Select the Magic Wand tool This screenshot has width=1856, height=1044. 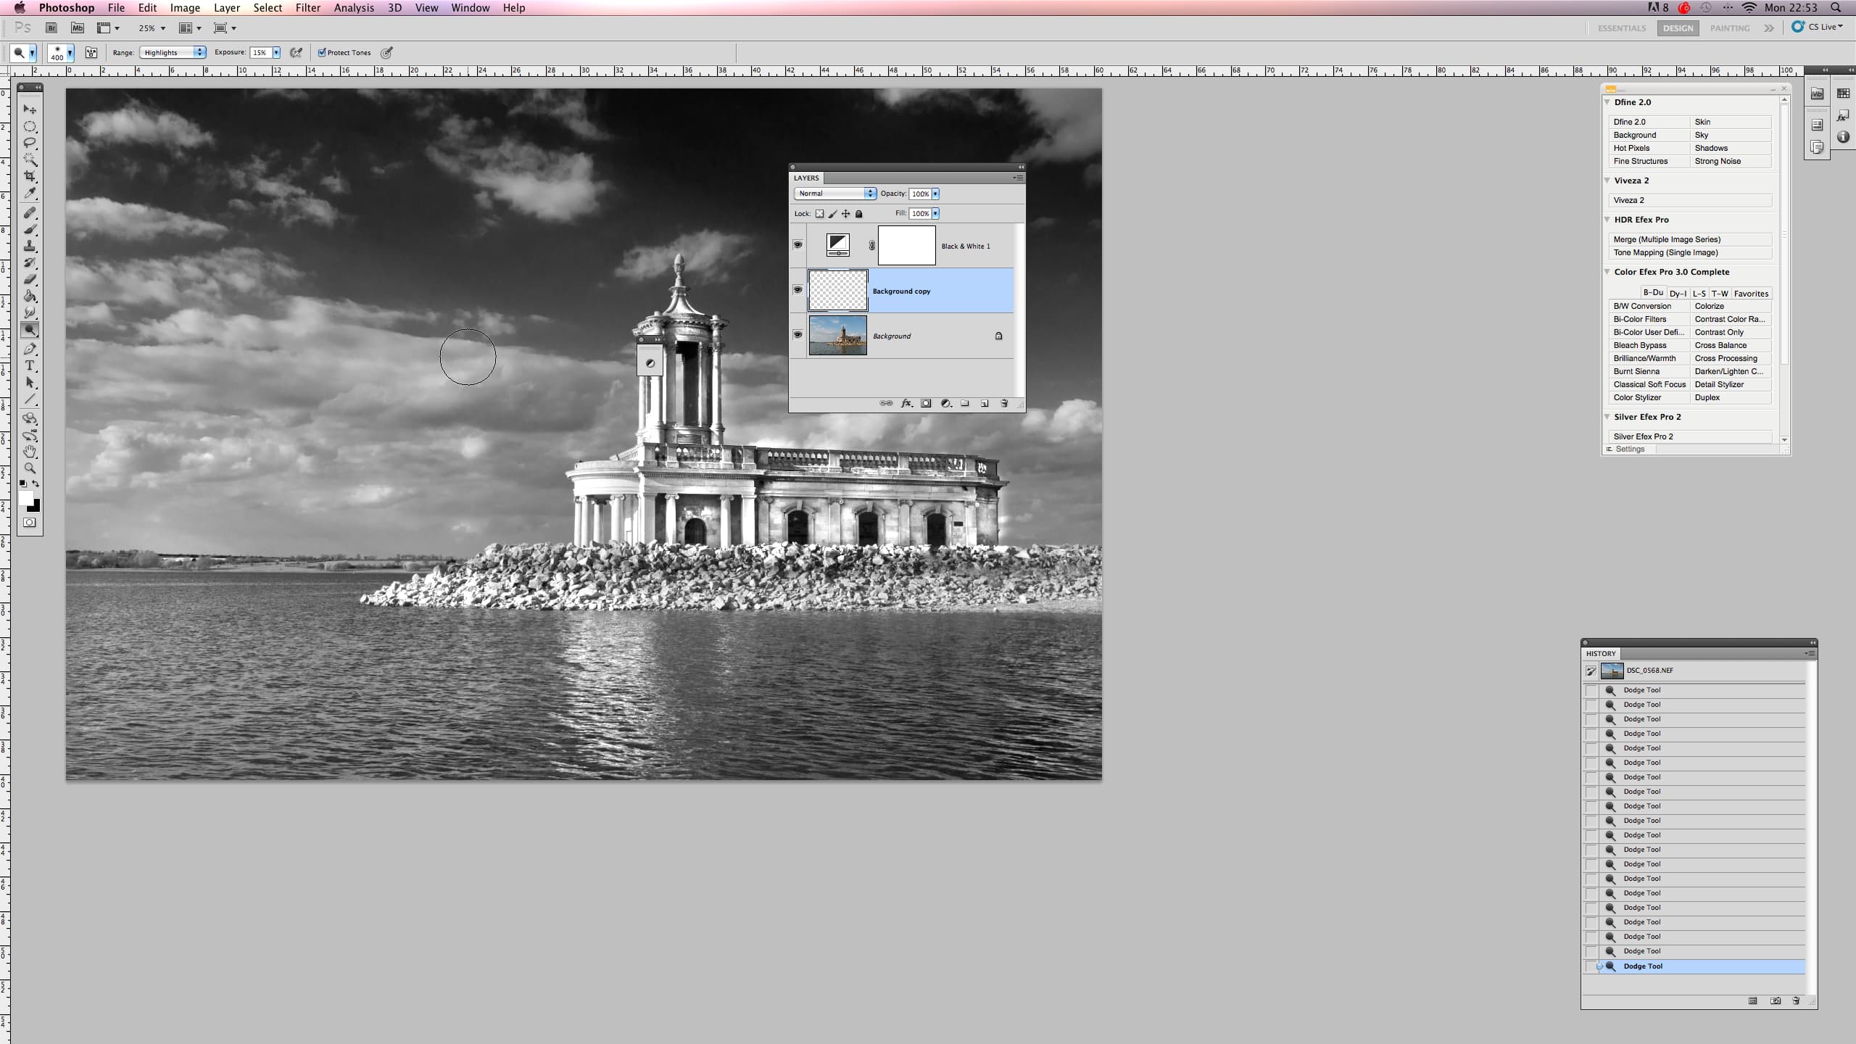30,159
